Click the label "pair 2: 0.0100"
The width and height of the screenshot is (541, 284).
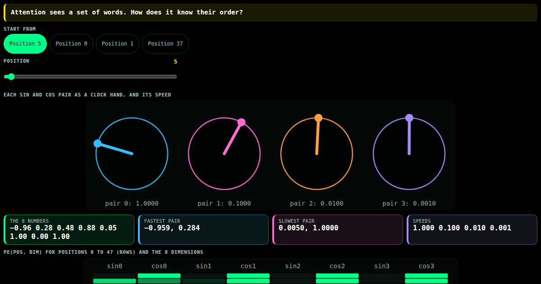point(317,203)
